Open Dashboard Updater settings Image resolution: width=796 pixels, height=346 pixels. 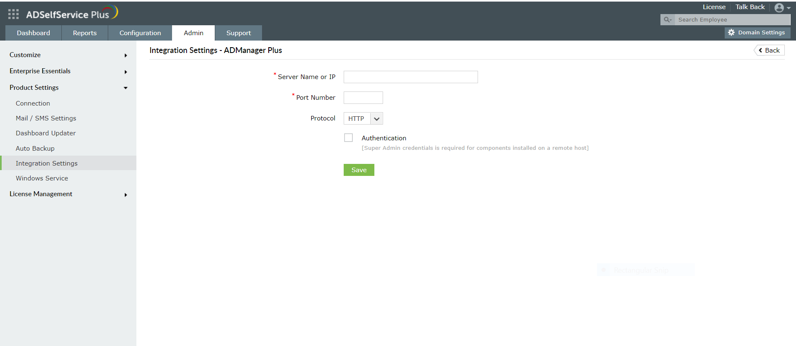tap(46, 133)
